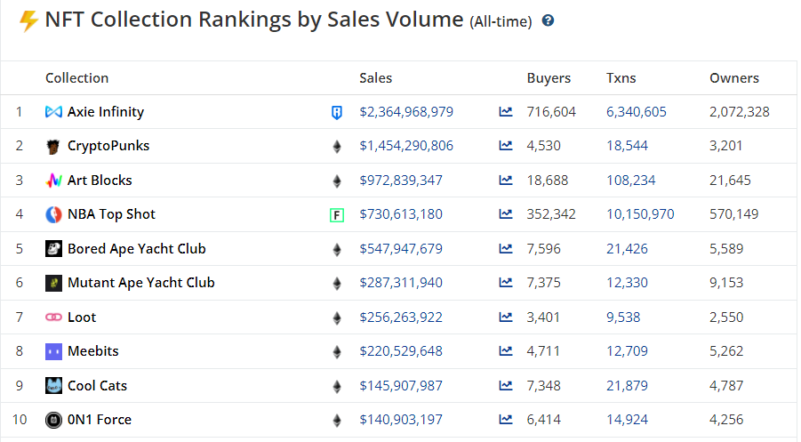801x442 pixels.
Task: Click the Ronin blockchain icon for Axie Infinity
Action: [337, 112]
